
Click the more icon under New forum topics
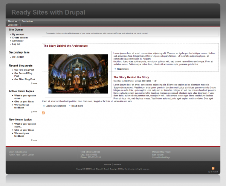[32, 140]
